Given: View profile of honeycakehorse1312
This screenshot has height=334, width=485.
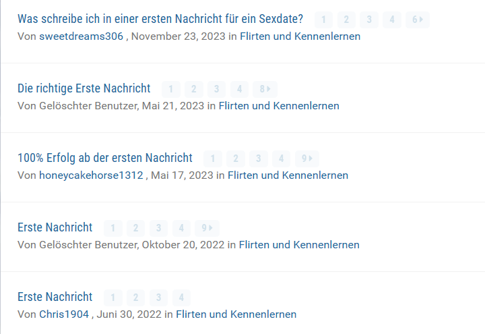Looking at the screenshot, I should pyautogui.click(x=91, y=175).
